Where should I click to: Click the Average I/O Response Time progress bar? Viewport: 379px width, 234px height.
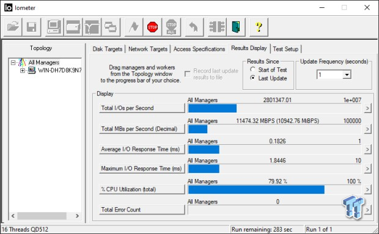point(275,150)
